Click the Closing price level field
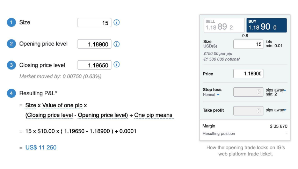 point(94,65)
